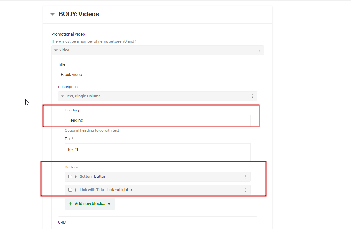Open Text, Single Column block options menu
This screenshot has height=229, width=351.
(252, 96)
